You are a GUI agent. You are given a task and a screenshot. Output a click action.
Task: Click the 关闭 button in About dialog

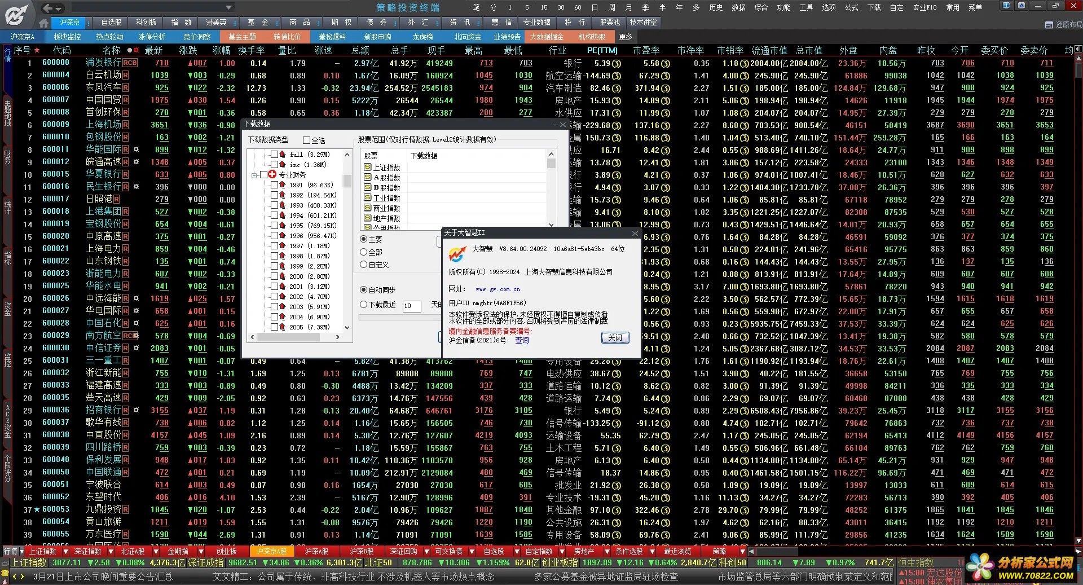615,337
